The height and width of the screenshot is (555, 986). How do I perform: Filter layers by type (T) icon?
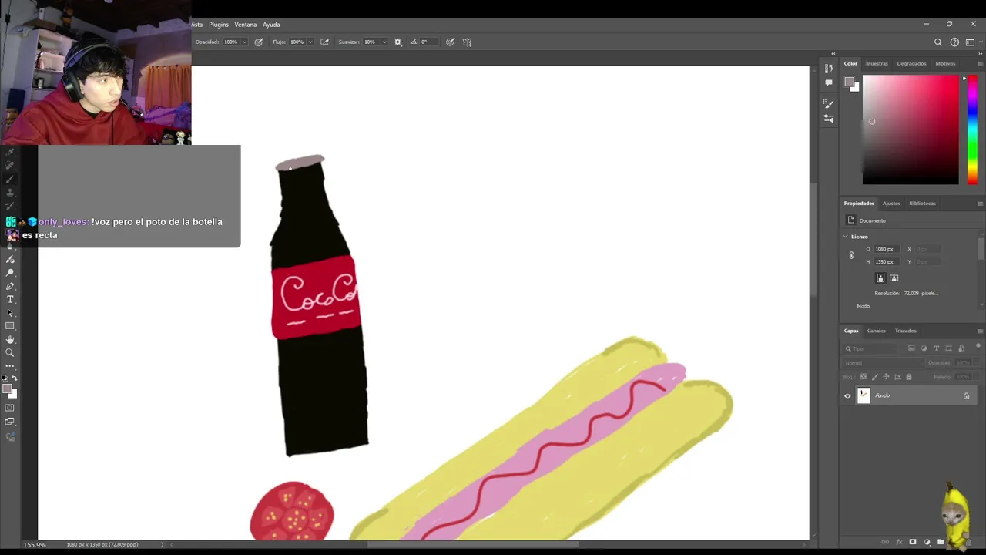[936, 348]
